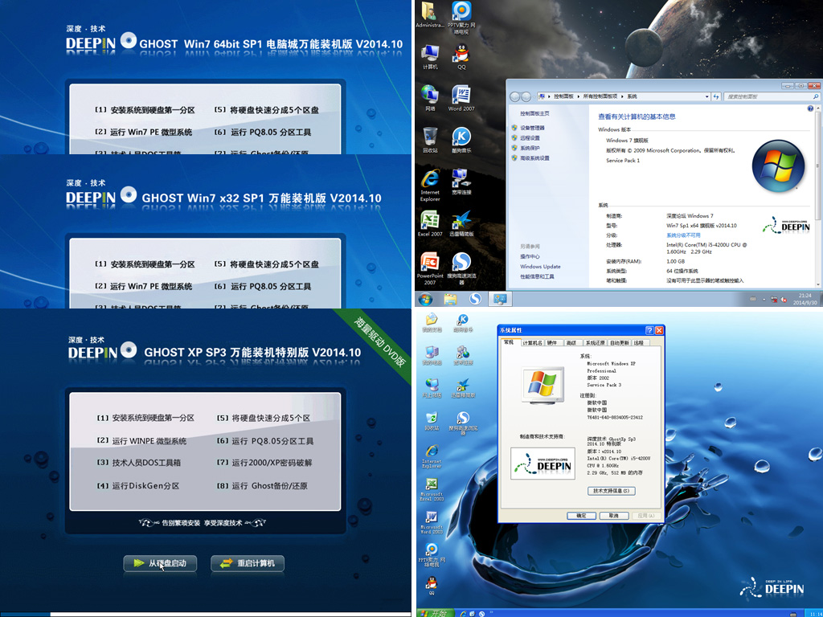Viewport: 823px width, 617px height.
Task: Select [6] 运行 PQ8.05 分区工具 in Win7 64bit menu
Action: [263, 133]
